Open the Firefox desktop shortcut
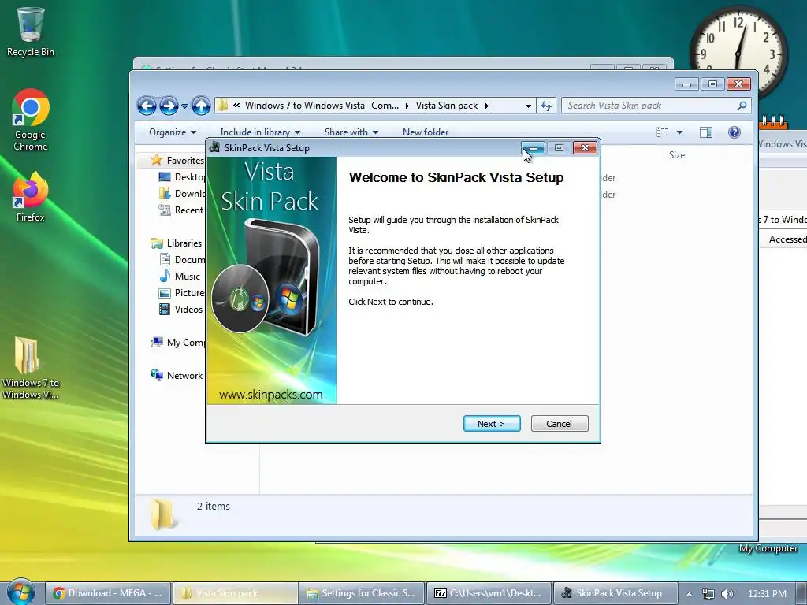 [x=31, y=197]
